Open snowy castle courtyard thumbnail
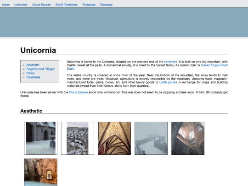Screen dimensions: 248x186 coord(41,138)
